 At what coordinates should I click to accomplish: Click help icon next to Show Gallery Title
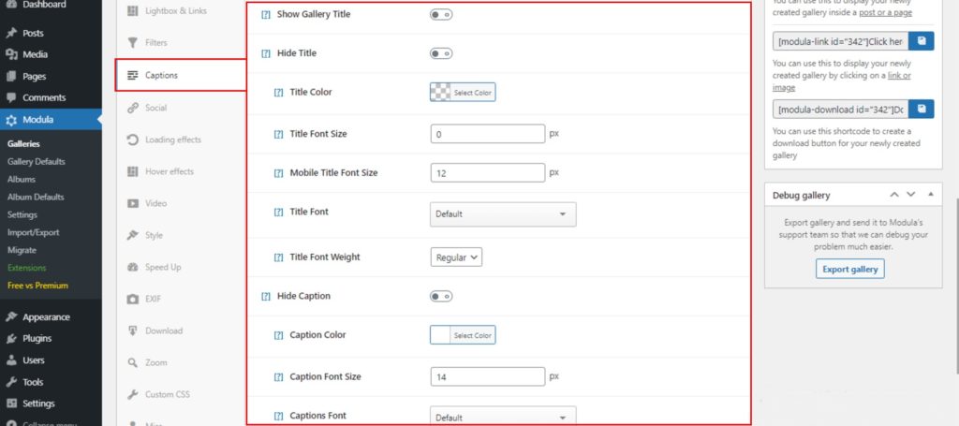[265, 15]
